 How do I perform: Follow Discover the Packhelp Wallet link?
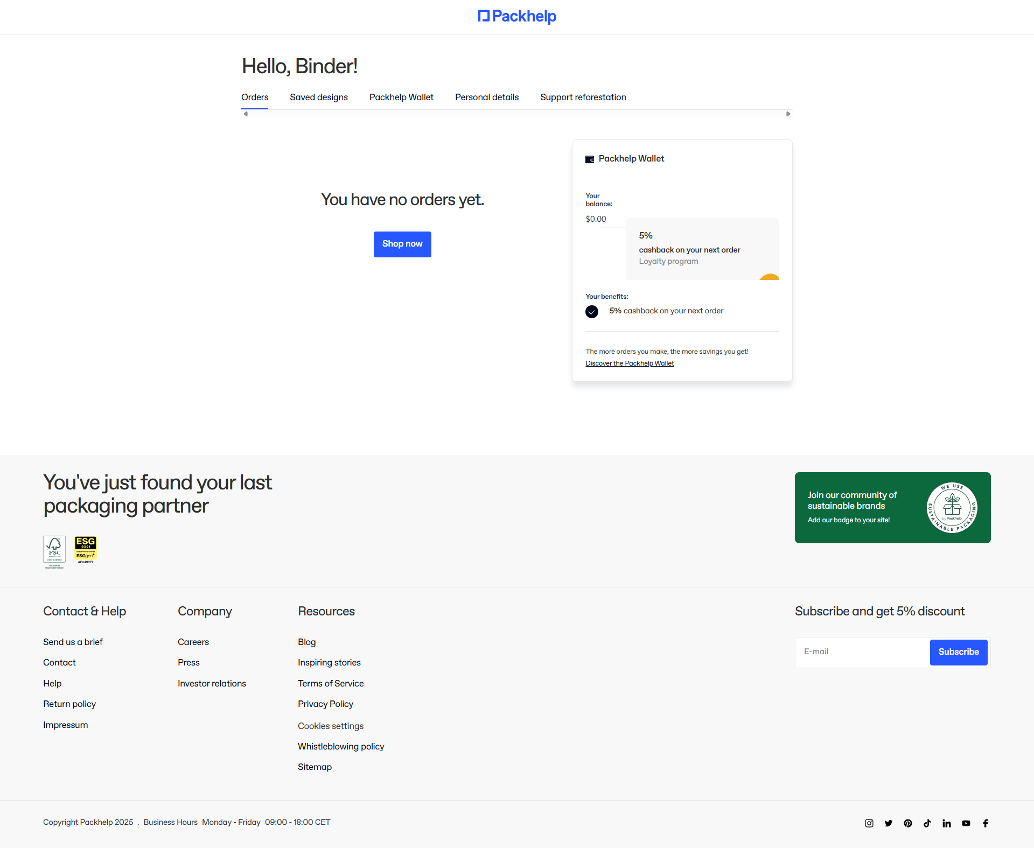(x=630, y=363)
